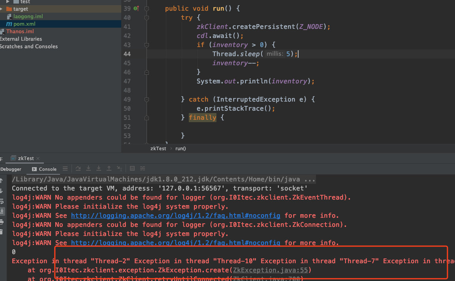This screenshot has width=455, height=281.
Task: Click Trace Current Stream Chain icon
Action: coord(143,168)
